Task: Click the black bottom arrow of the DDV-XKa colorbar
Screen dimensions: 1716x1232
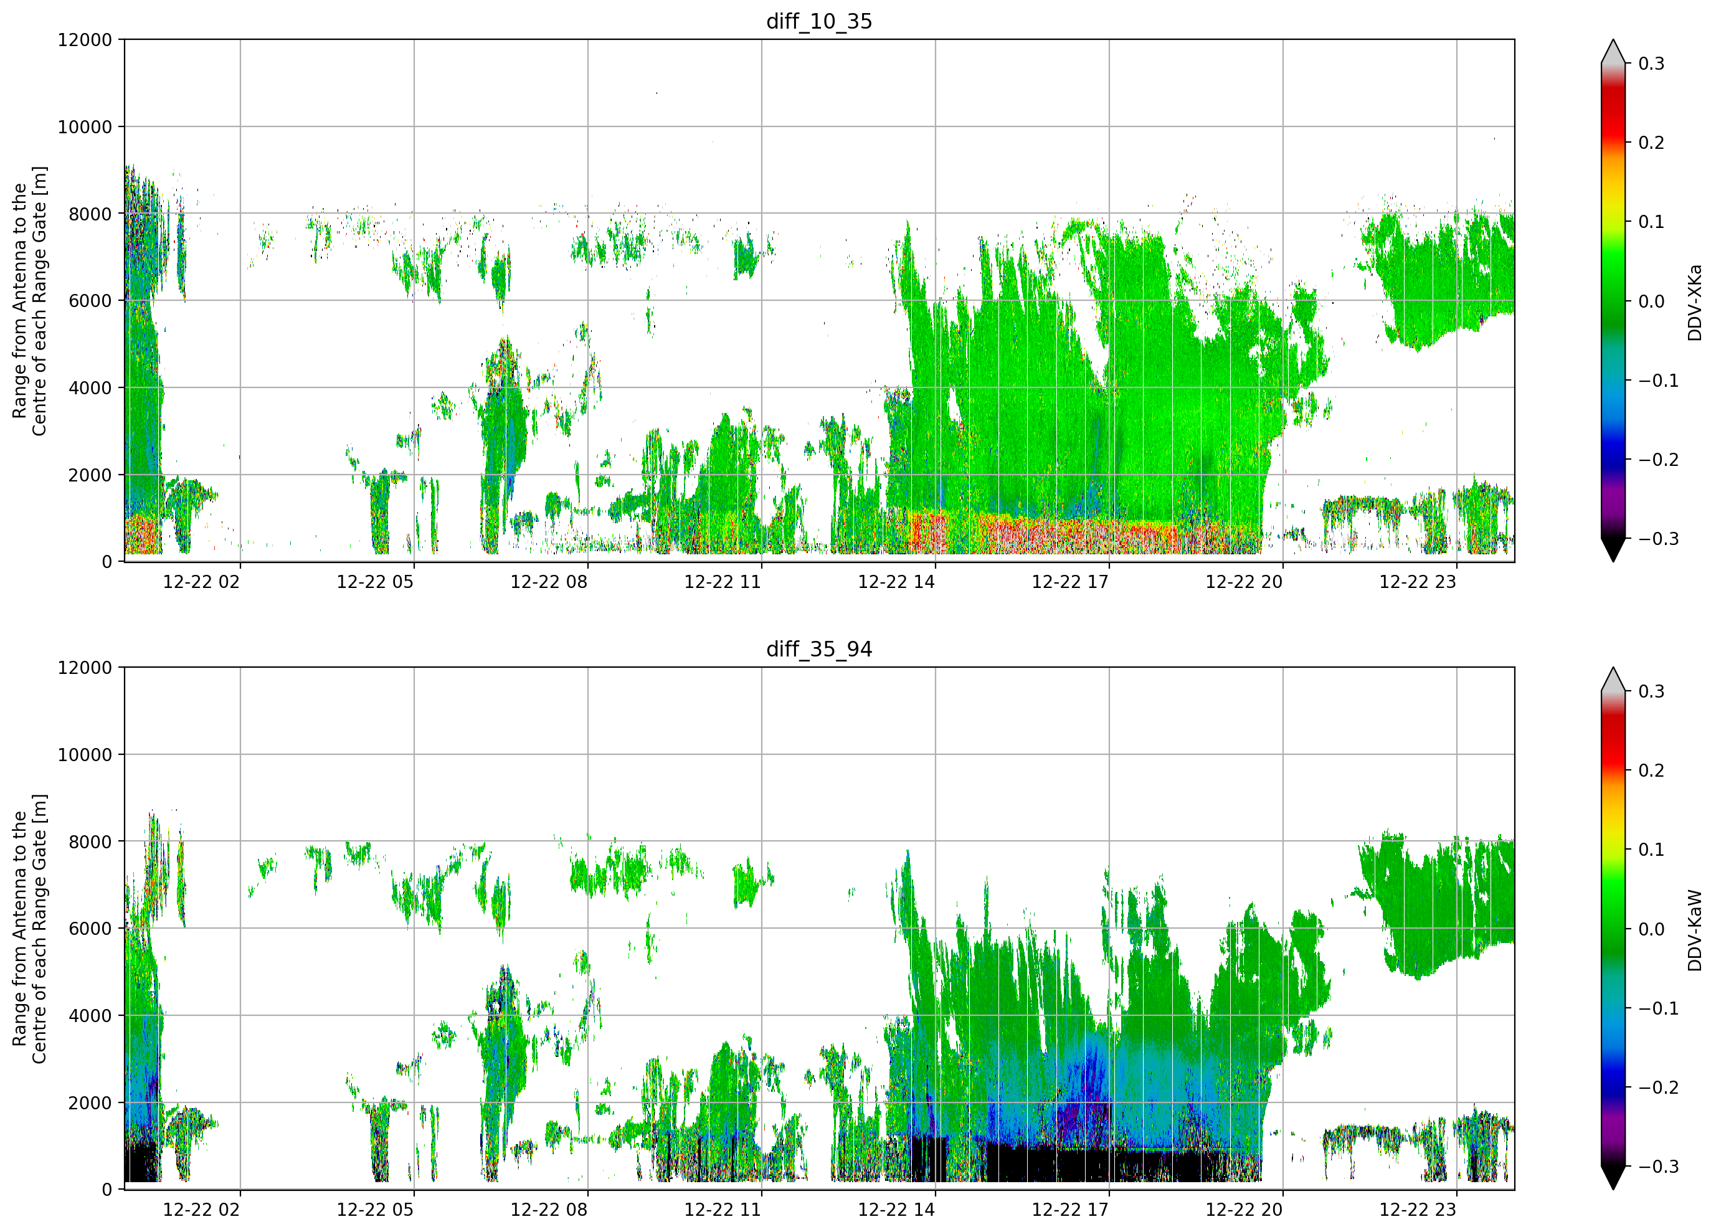Action: [1613, 549]
